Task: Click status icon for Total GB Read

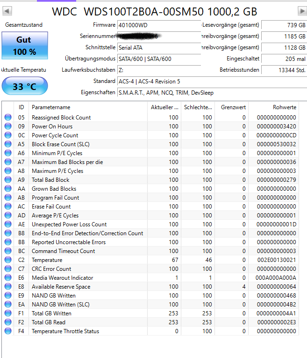Action: coord(8,322)
